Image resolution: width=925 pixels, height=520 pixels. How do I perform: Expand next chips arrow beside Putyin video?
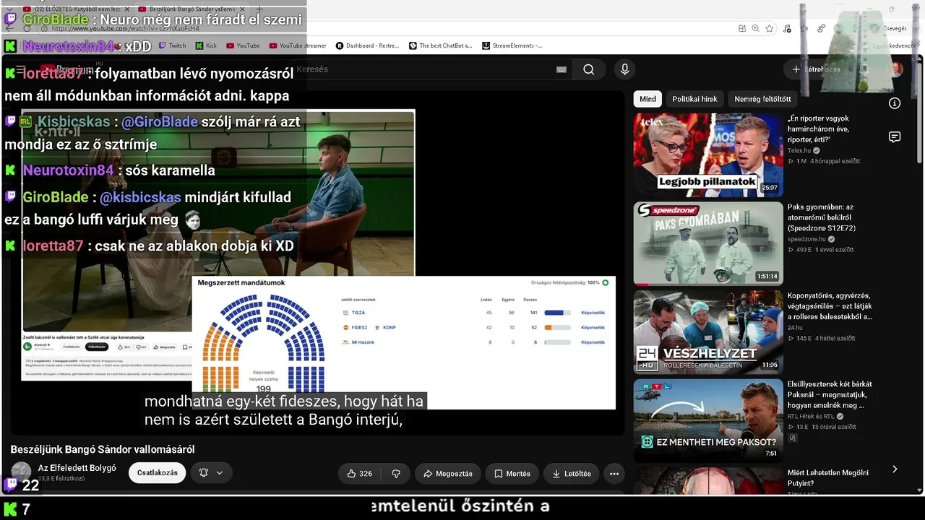point(895,469)
